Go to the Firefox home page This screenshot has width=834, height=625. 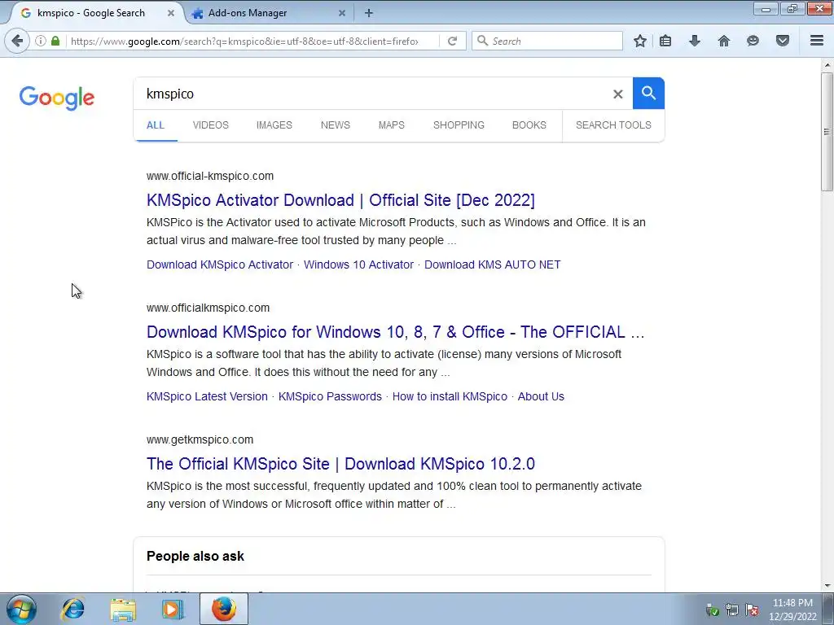click(x=724, y=41)
